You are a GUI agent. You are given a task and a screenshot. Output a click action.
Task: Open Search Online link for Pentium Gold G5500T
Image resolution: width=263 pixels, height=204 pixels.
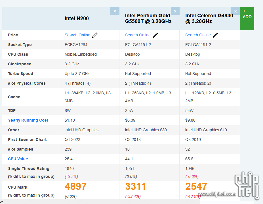pos(138,35)
